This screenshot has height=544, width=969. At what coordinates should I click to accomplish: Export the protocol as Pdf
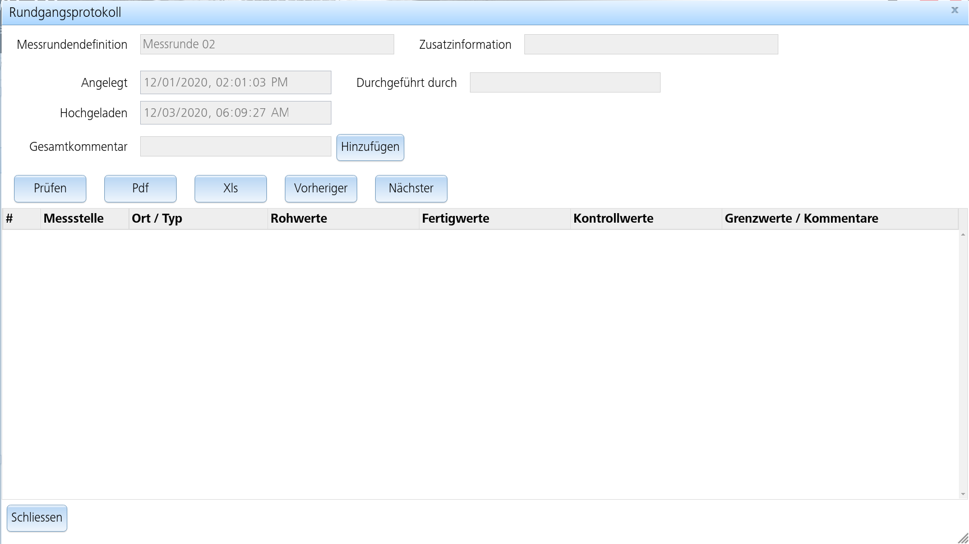tap(140, 188)
